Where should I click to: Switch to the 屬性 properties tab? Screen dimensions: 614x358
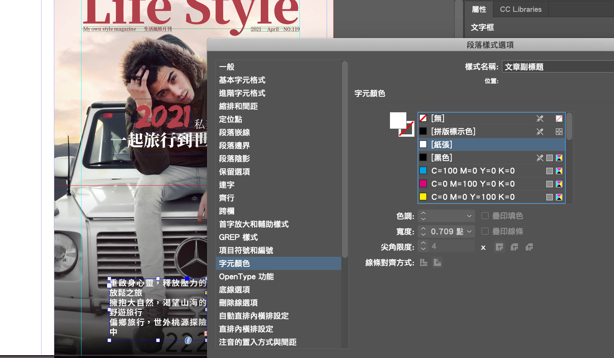479,9
